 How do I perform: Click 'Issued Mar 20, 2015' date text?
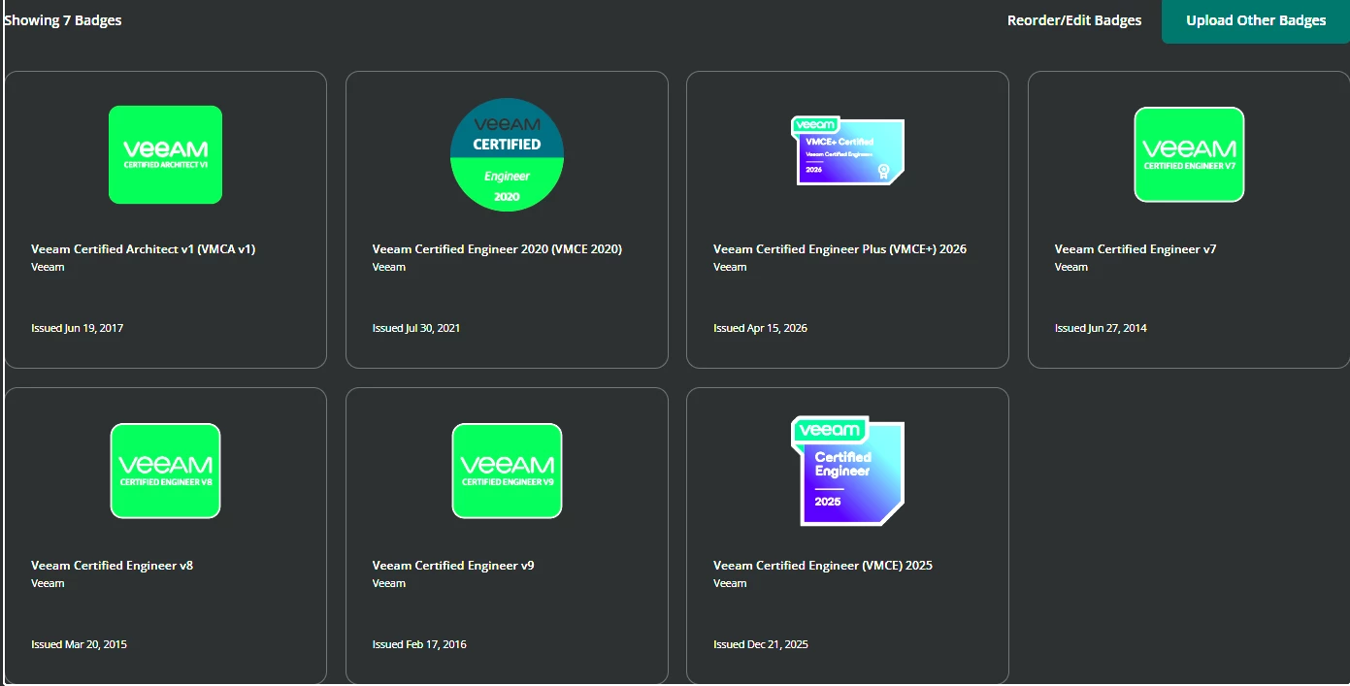pos(79,644)
